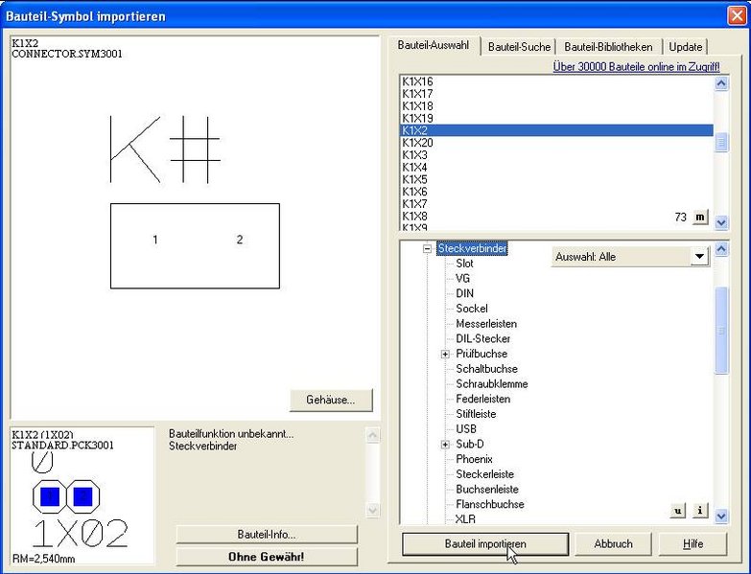Click the Abbruch button
Image resolution: width=751 pixels, height=574 pixels.
[613, 543]
